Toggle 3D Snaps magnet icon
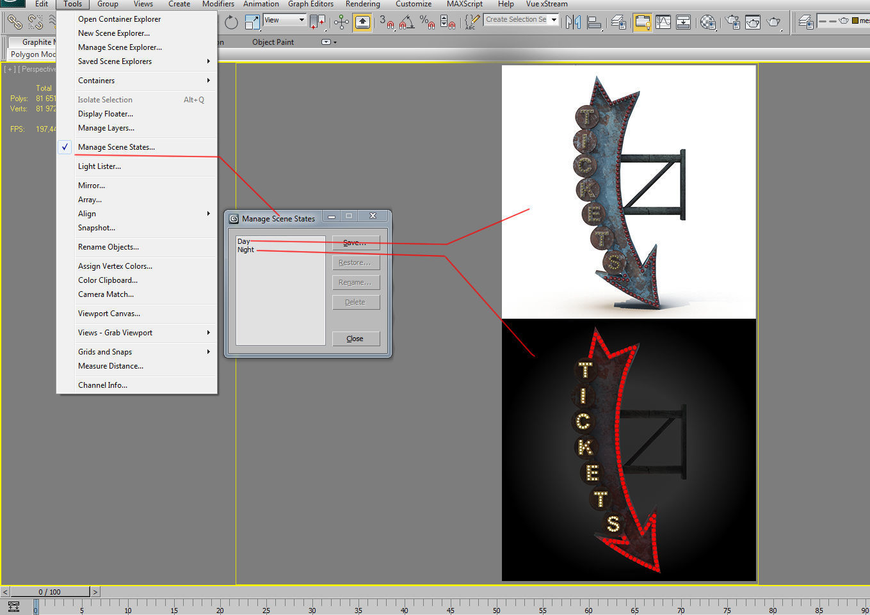 click(x=387, y=22)
